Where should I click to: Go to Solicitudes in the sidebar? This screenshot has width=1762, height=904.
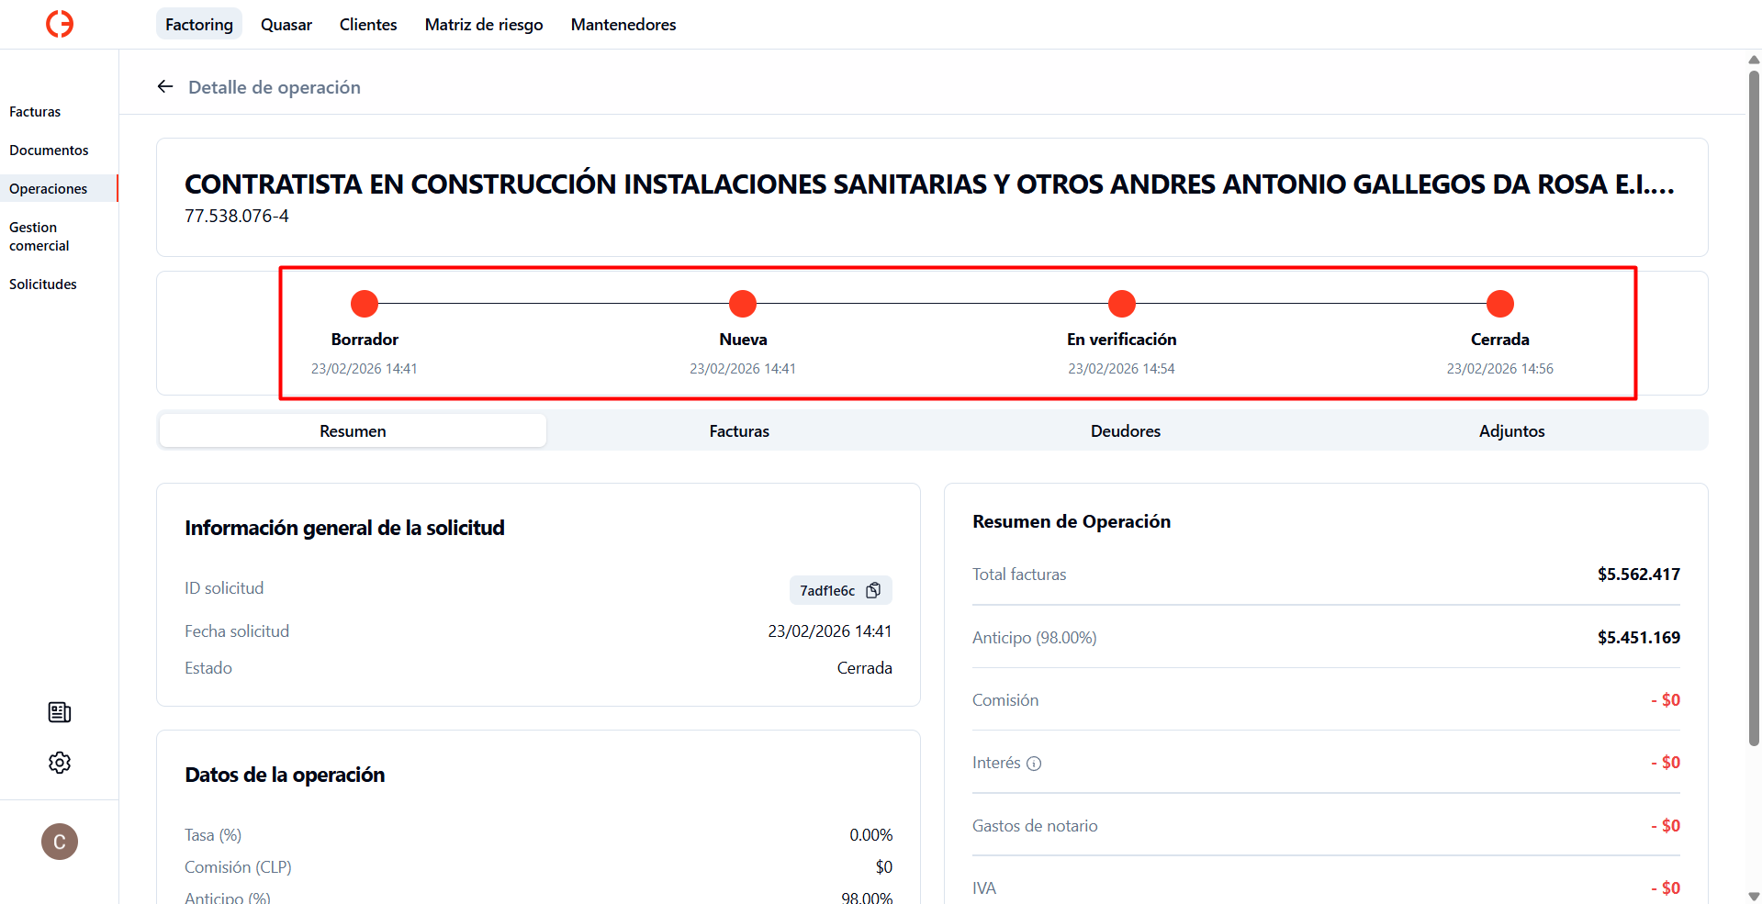point(43,285)
